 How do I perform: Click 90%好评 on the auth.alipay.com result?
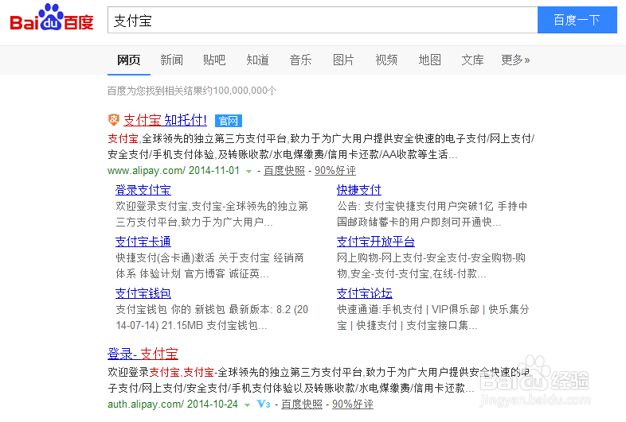pyautogui.click(x=353, y=404)
